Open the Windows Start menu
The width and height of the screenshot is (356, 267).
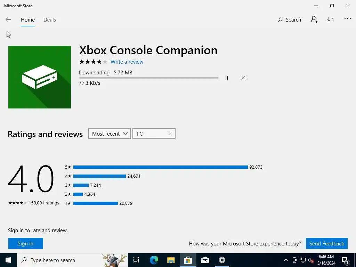8,260
